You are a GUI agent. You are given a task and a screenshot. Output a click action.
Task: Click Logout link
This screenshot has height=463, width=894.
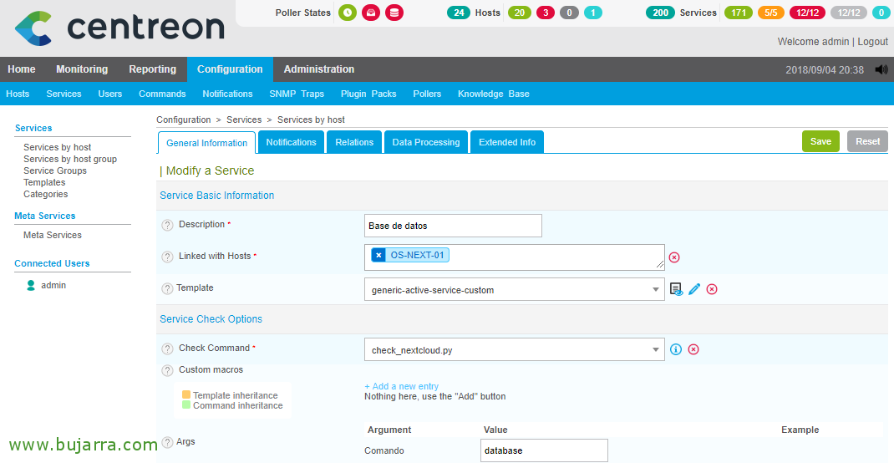[x=873, y=41]
